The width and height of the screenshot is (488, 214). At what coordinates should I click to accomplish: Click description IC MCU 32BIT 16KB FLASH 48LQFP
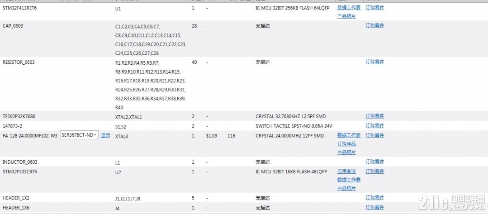pos(291,171)
